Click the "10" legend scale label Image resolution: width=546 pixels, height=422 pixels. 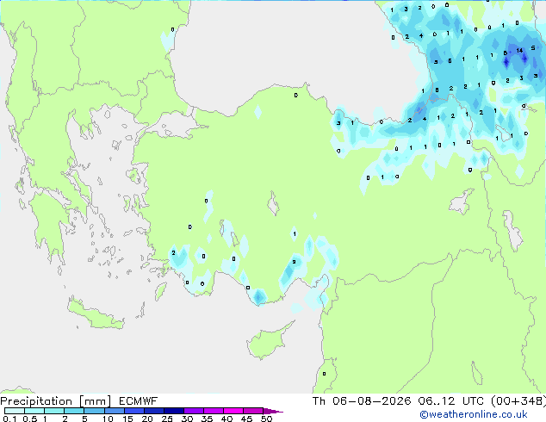tap(108, 419)
